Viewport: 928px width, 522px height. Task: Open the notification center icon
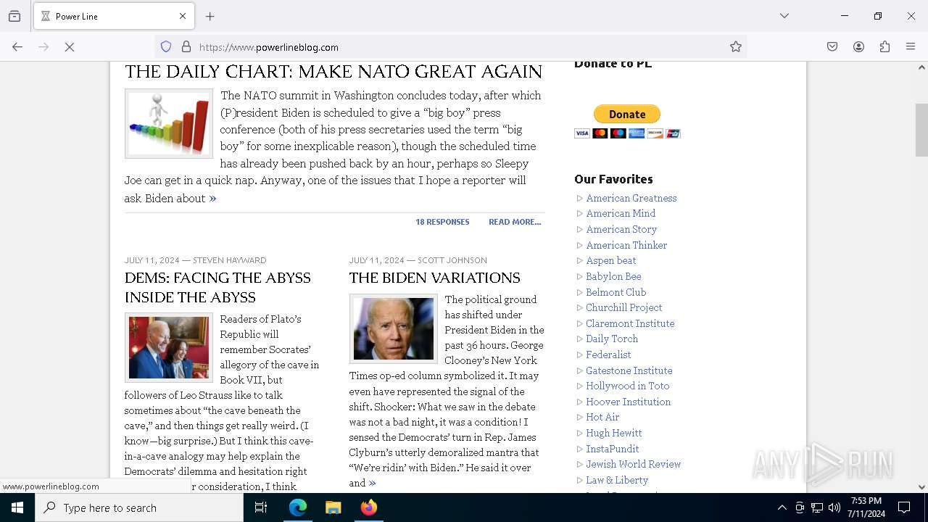pyautogui.click(x=904, y=507)
